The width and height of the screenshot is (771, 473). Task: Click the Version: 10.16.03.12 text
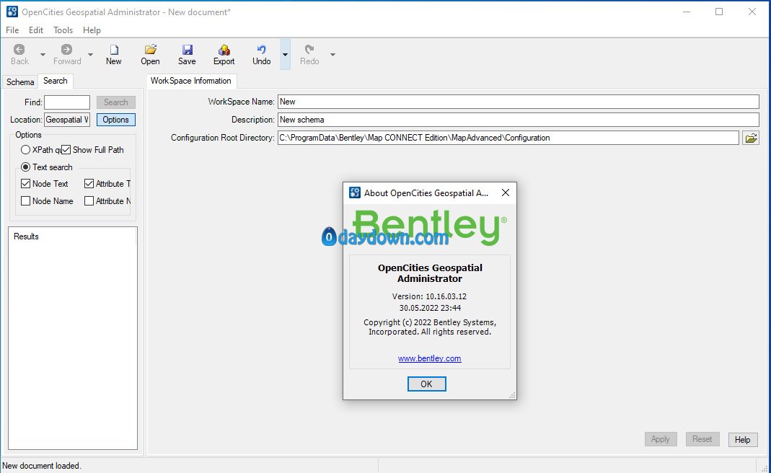[x=429, y=296]
